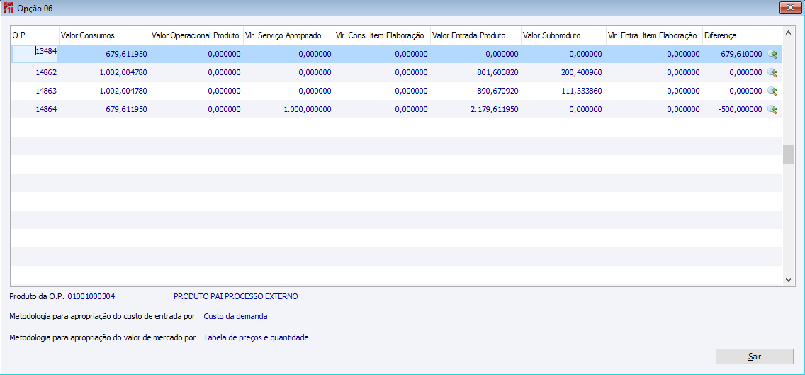Open detail magnifier icon for O.P. 14864
The image size is (805, 375).
pos(772,109)
